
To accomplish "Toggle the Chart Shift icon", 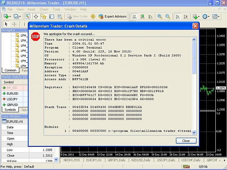I will coord(186,16).
